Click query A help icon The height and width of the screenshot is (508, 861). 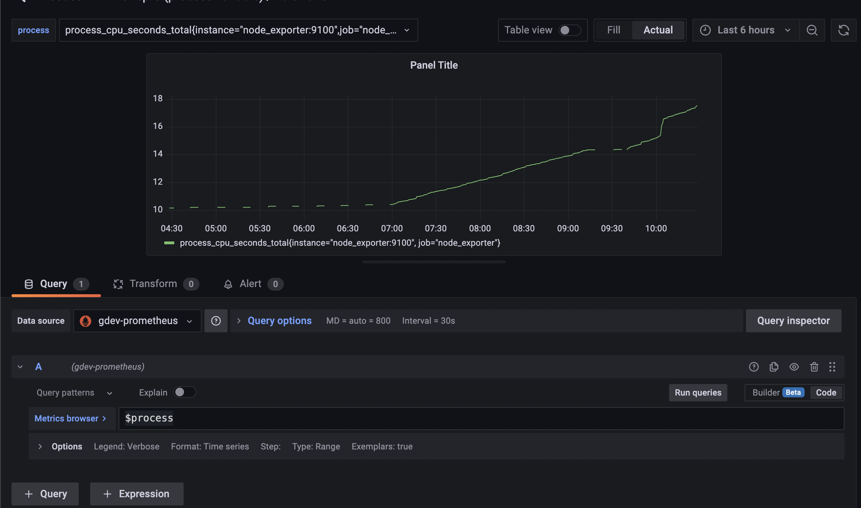pyautogui.click(x=754, y=367)
